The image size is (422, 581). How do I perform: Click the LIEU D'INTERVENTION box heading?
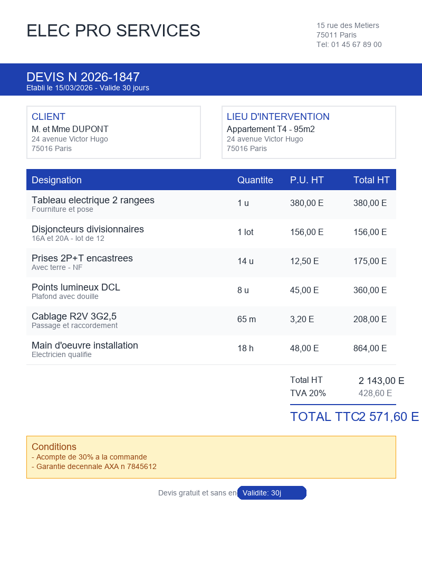tap(278, 117)
